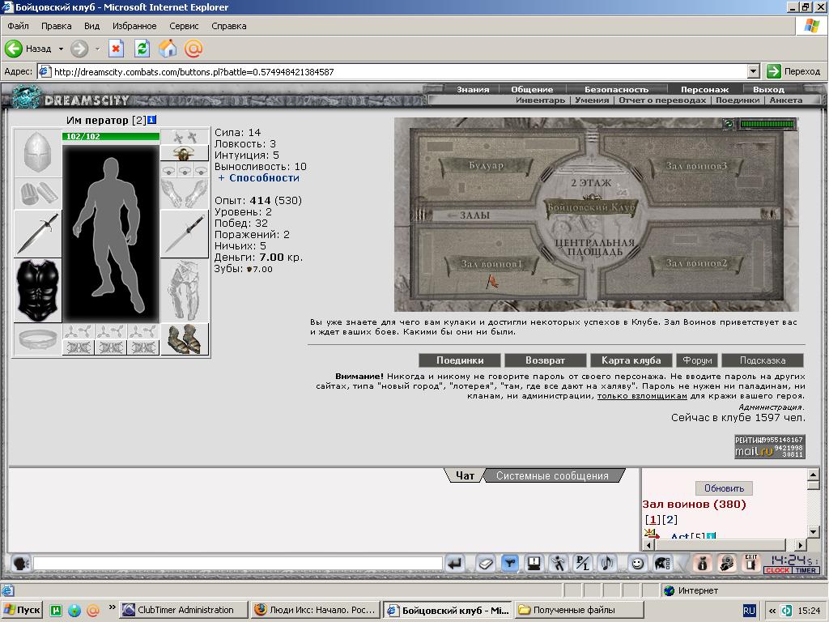Click the green progress bar above map
This screenshot has height=622, width=829.
(x=767, y=124)
